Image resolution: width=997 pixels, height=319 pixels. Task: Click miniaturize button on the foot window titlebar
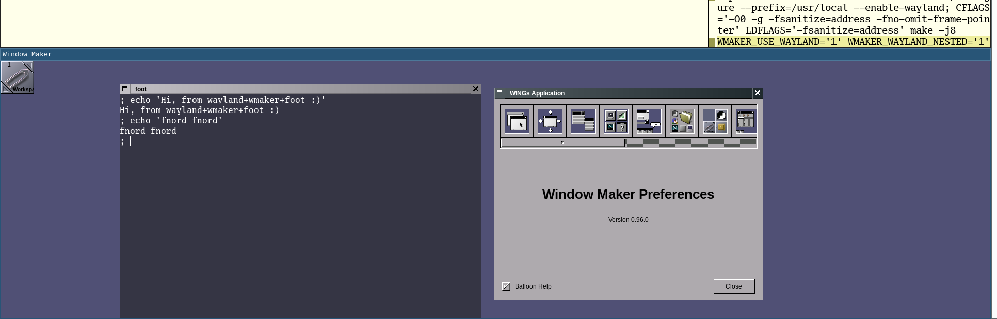click(124, 89)
